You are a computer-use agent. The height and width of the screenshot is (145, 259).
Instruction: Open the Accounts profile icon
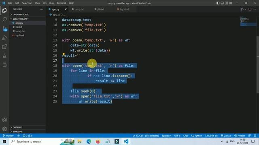[x=4, y=120]
